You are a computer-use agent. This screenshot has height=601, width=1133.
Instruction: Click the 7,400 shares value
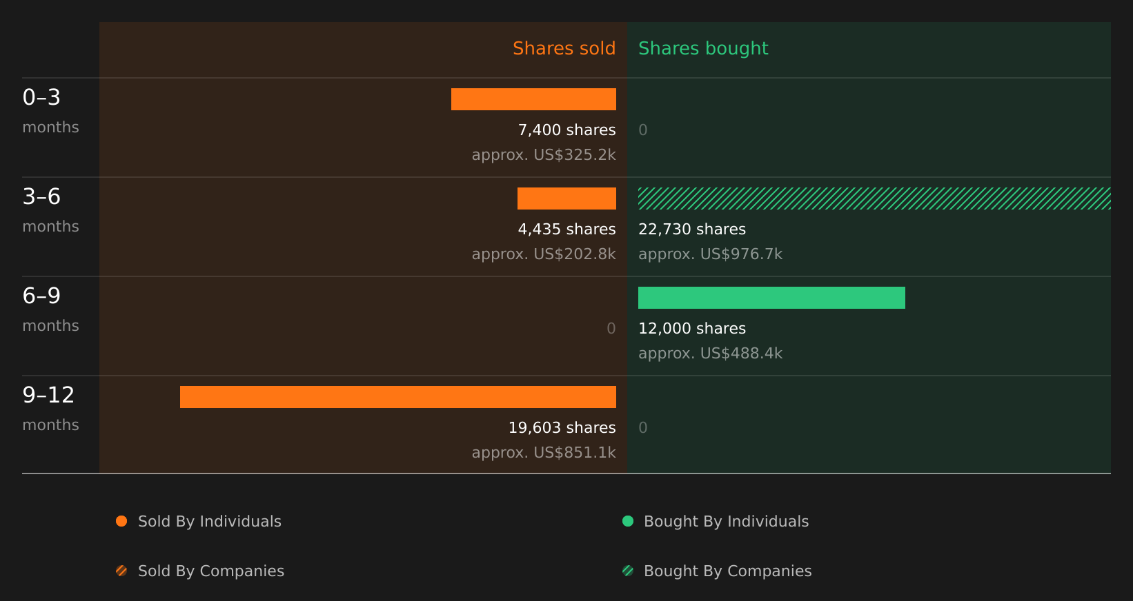coord(566,130)
